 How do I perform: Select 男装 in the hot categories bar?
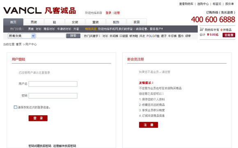coord(31,29)
